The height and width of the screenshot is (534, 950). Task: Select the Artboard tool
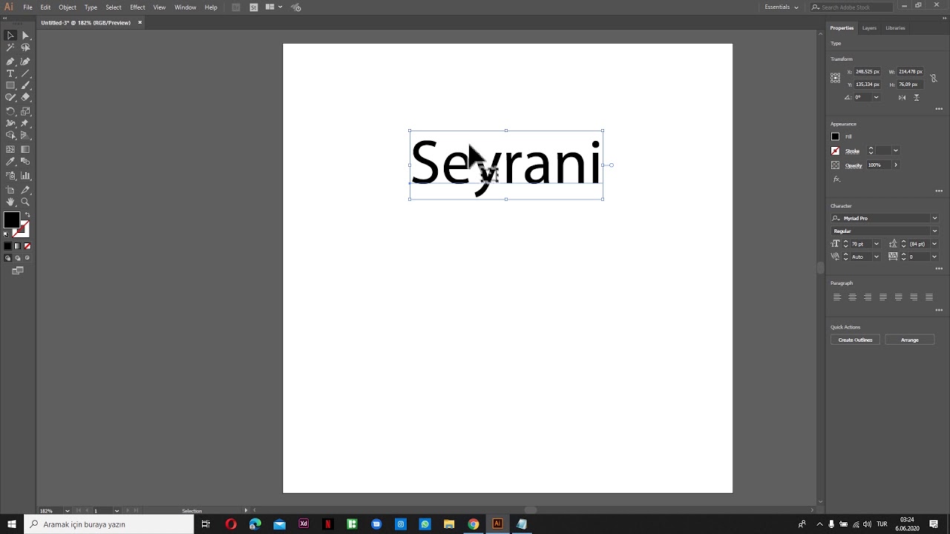10,190
